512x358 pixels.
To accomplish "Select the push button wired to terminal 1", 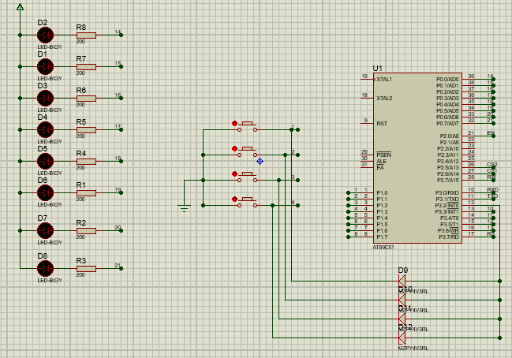I will point(247,127).
